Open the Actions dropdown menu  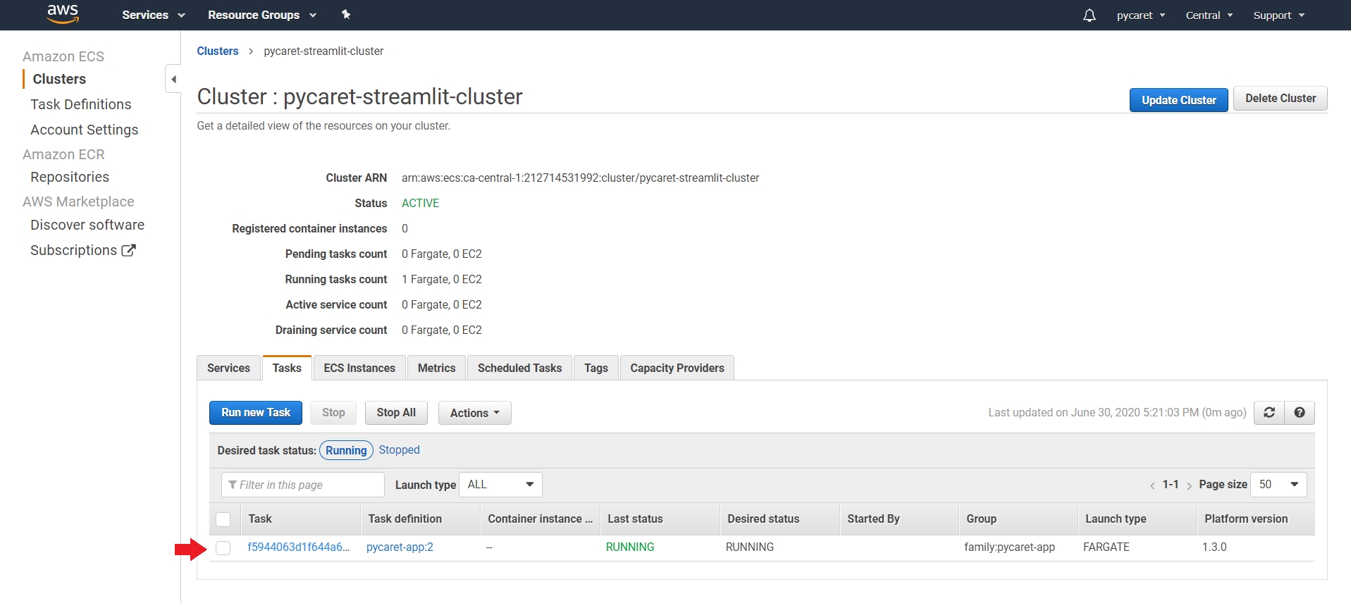(x=474, y=413)
